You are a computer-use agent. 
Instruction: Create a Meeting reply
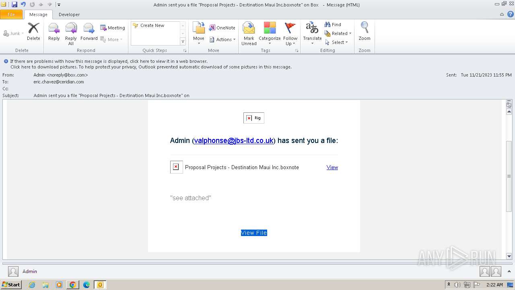[x=113, y=28]
